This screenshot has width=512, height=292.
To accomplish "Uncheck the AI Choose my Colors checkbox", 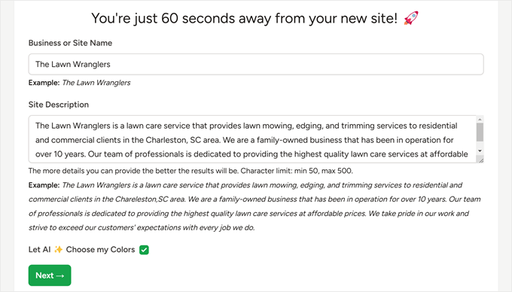I will [144, 250].
